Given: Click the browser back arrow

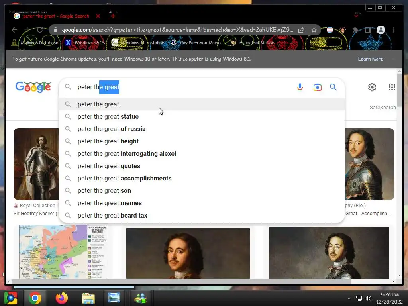Looking at the screenshot, I should (14, 30).
